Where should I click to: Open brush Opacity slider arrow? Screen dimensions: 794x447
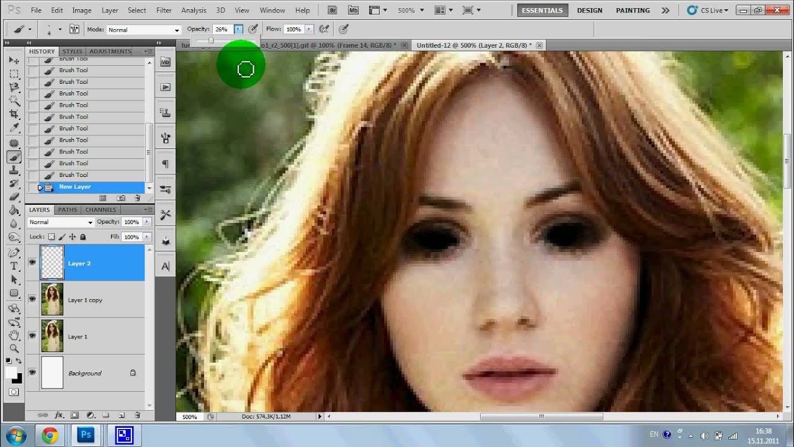click(238, 29)
